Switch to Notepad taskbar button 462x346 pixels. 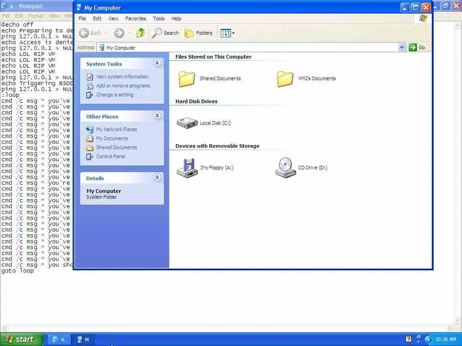pos(59,340)
